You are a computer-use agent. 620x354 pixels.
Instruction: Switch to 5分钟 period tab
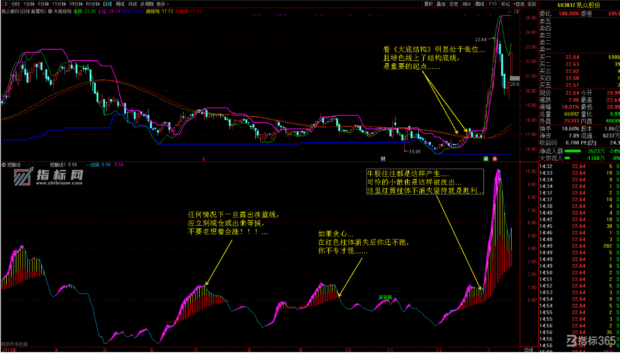click(43, 3)
